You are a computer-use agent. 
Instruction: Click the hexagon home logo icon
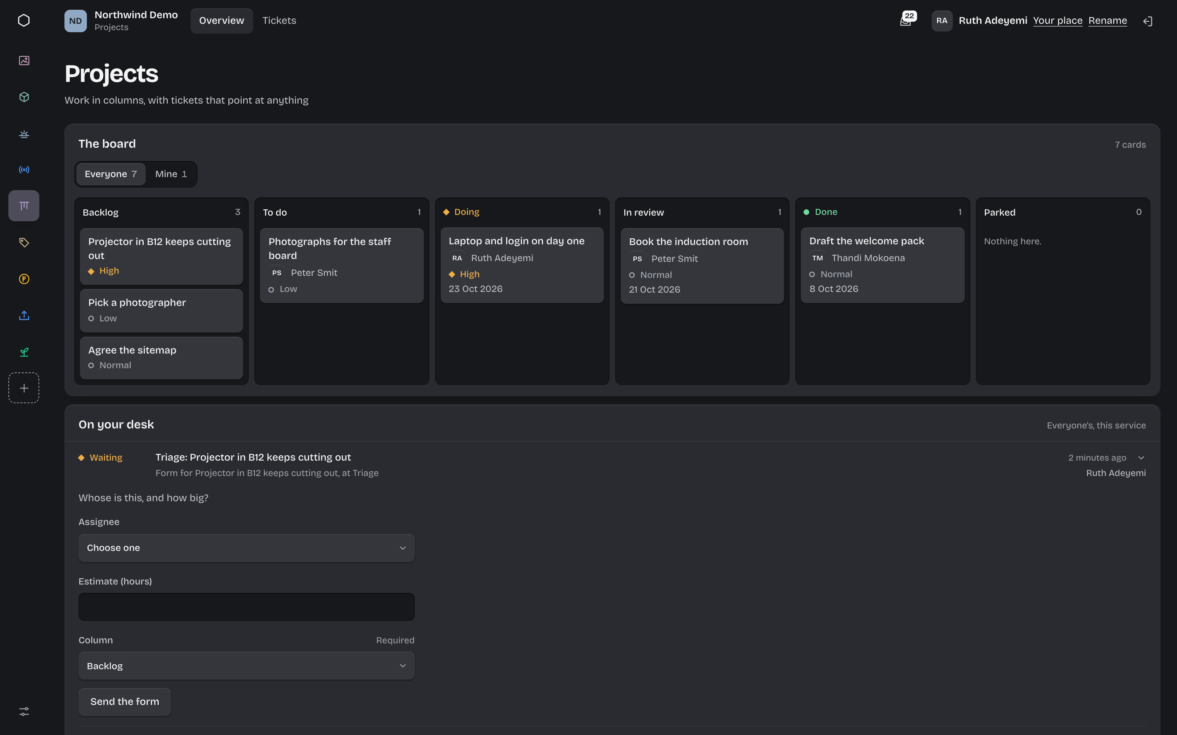[24, 20]
